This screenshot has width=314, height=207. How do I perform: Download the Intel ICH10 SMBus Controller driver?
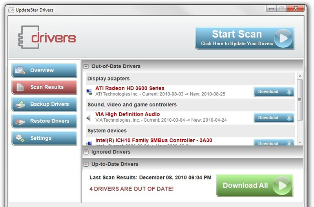(274, 142)
